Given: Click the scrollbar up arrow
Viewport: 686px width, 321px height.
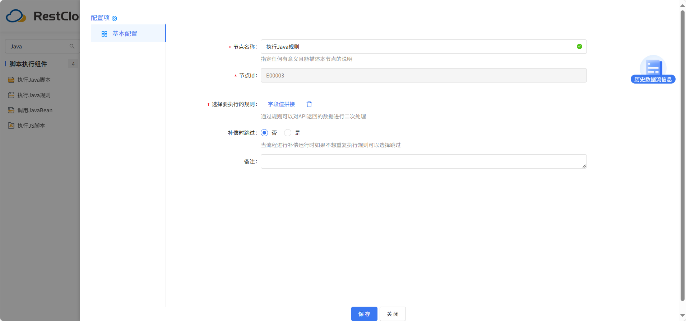Looking at the screenshot, I should tap(682, 5).
